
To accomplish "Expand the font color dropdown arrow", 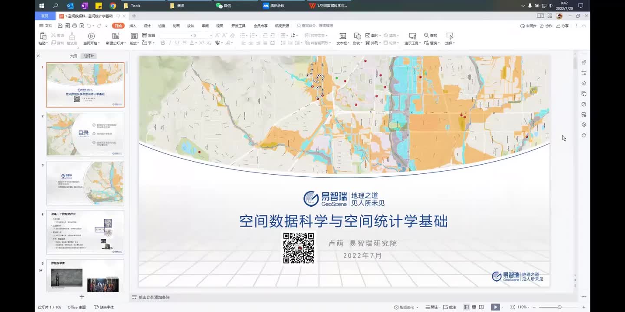I will tap(196, 43).
